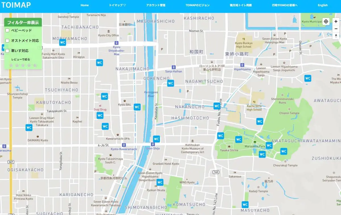Image resolution: width=341 pixels, height=215 pixels.
Task: Enable the 車いす対応 filter checkbox
Action: click(x=8, y=51)
